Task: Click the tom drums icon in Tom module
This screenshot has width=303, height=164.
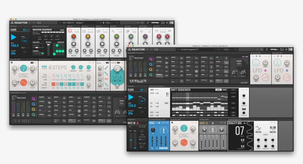Action: (x=99, y=31)
